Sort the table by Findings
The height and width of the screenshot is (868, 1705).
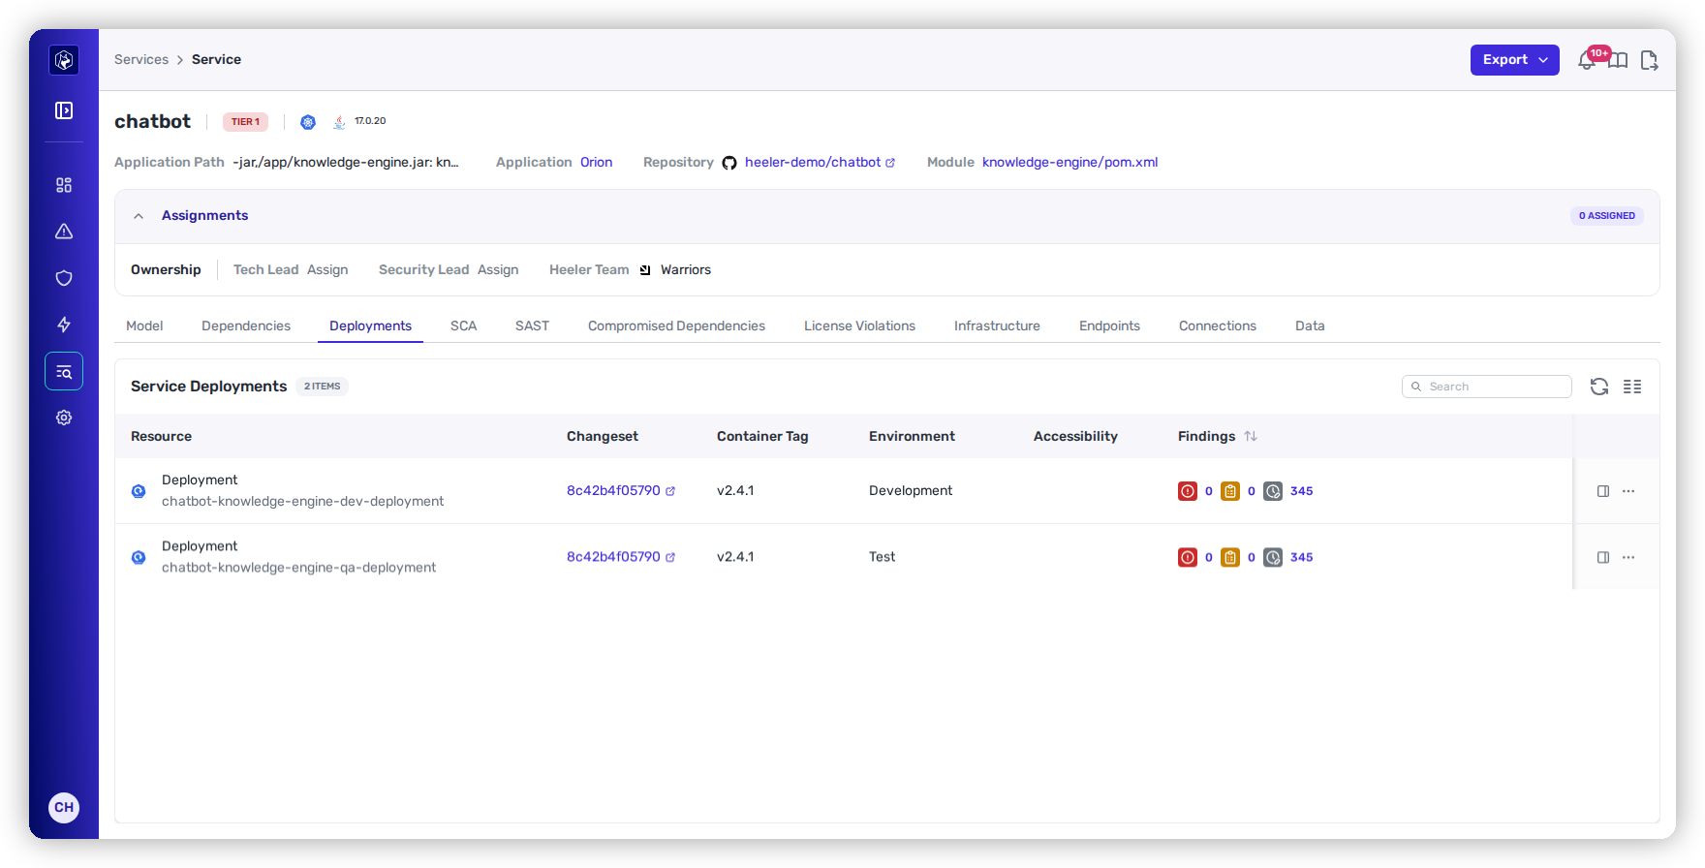pyautogui.click(x=1251, y=437)
